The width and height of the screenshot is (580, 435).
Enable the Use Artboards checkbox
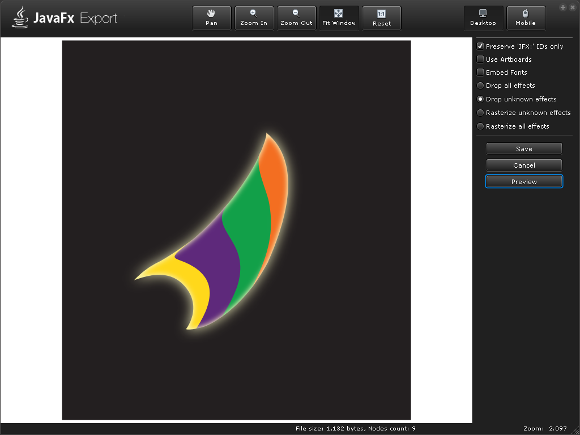pyautogui.click(x=480, y=59)
